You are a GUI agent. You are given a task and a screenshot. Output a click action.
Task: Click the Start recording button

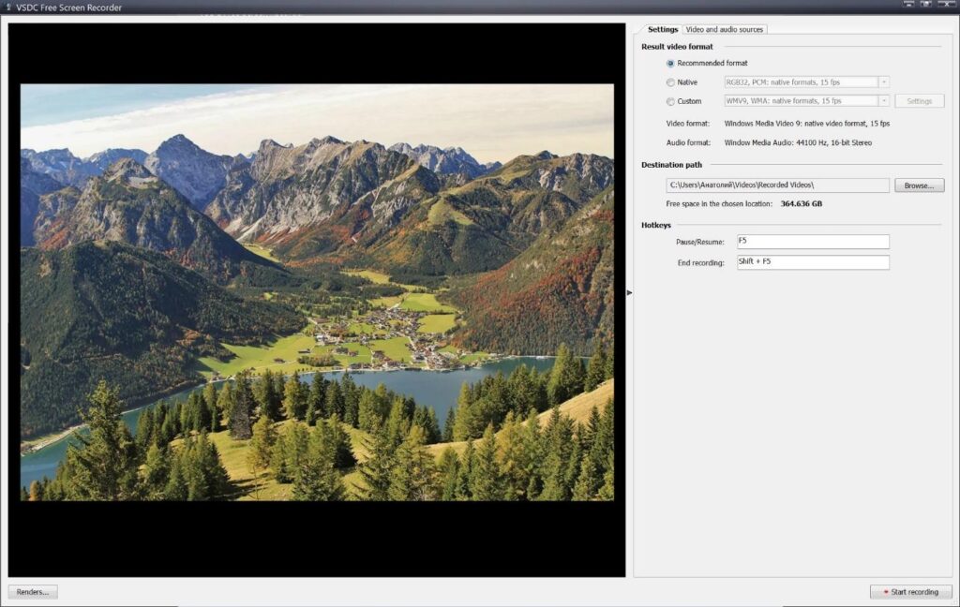tap(911, 592)
